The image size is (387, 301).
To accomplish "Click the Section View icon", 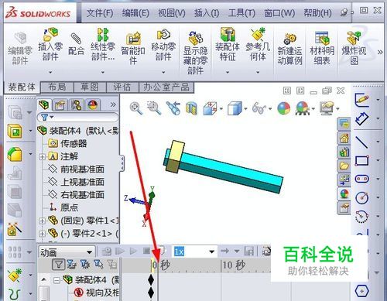I will 191,108.
